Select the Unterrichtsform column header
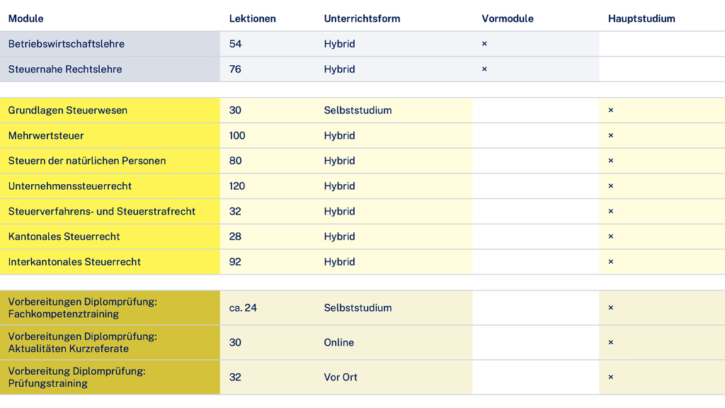 [362, 18]
